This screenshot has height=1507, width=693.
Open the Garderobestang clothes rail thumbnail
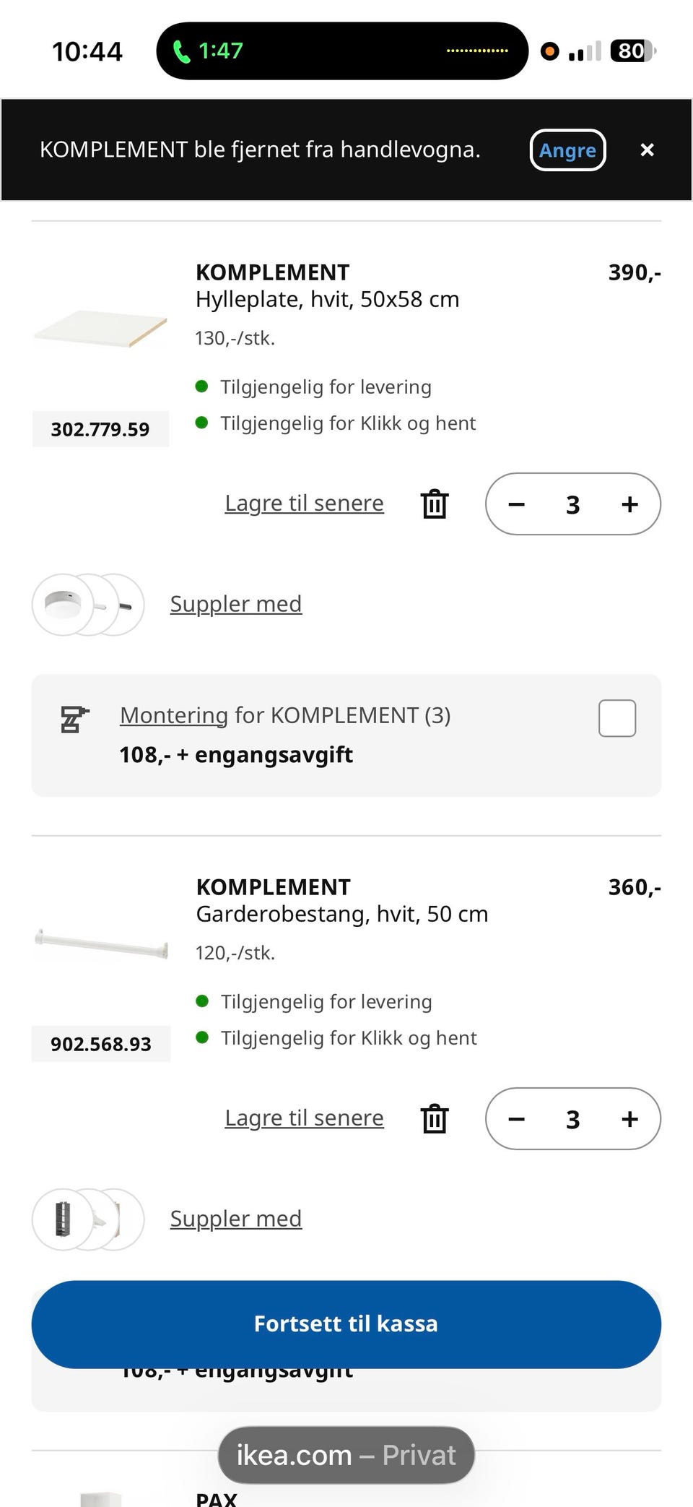pyautogui.click(x=101, y=944)
